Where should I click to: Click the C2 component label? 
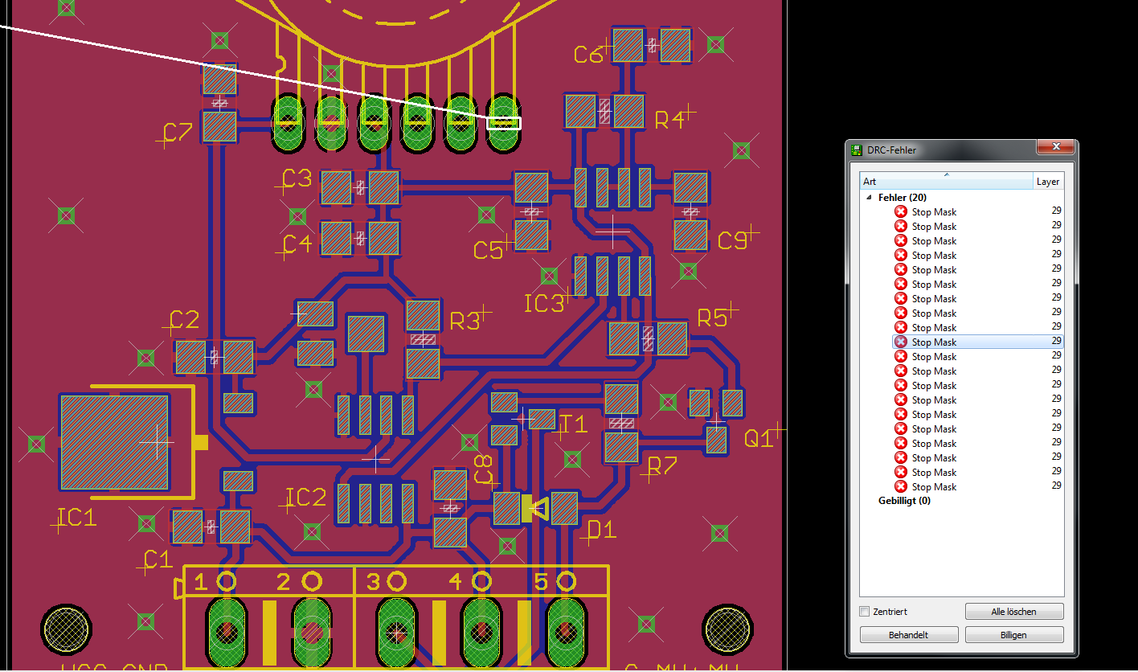point(184,320)
